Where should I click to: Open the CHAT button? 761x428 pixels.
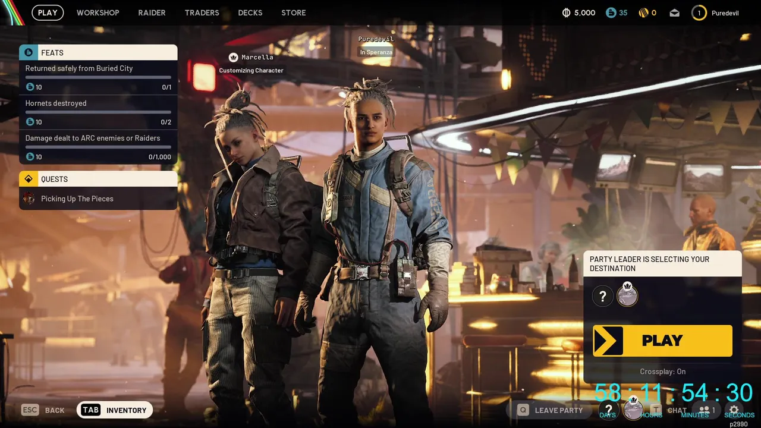669,410
